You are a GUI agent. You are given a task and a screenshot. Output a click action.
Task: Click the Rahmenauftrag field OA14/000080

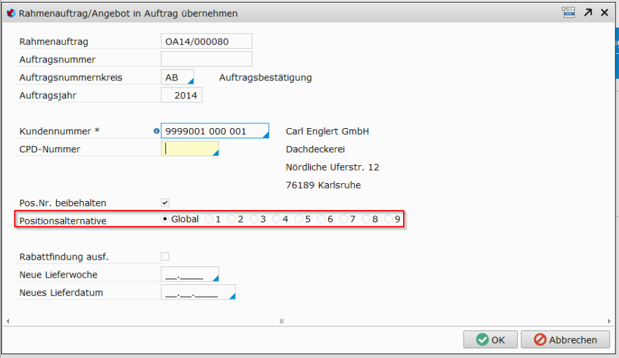[x=206, y=41]
